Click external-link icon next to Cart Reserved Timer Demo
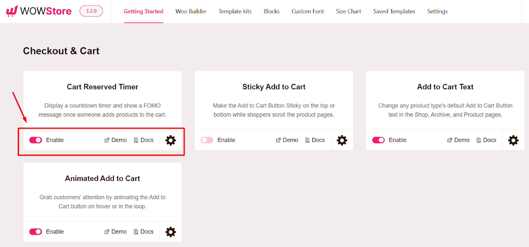Image resolution: width=529 pixels, height=247 pixels. [x=106, y=140]
